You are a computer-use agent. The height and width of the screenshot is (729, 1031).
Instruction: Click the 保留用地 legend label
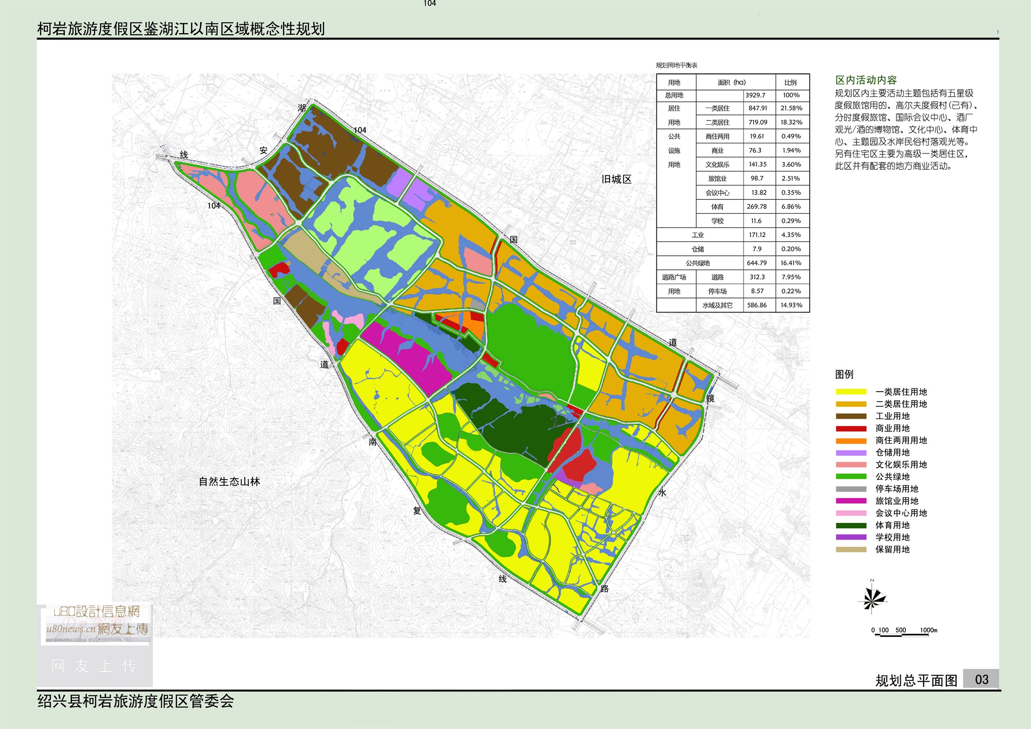click(893, 549)
